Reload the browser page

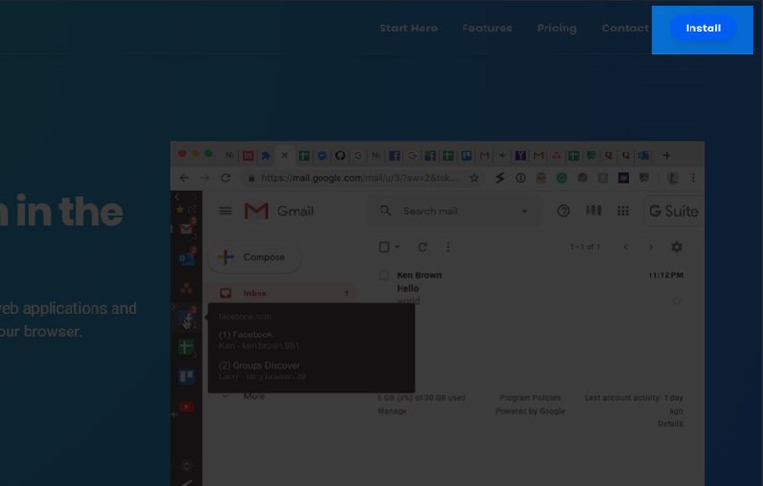tap(225, 178)
